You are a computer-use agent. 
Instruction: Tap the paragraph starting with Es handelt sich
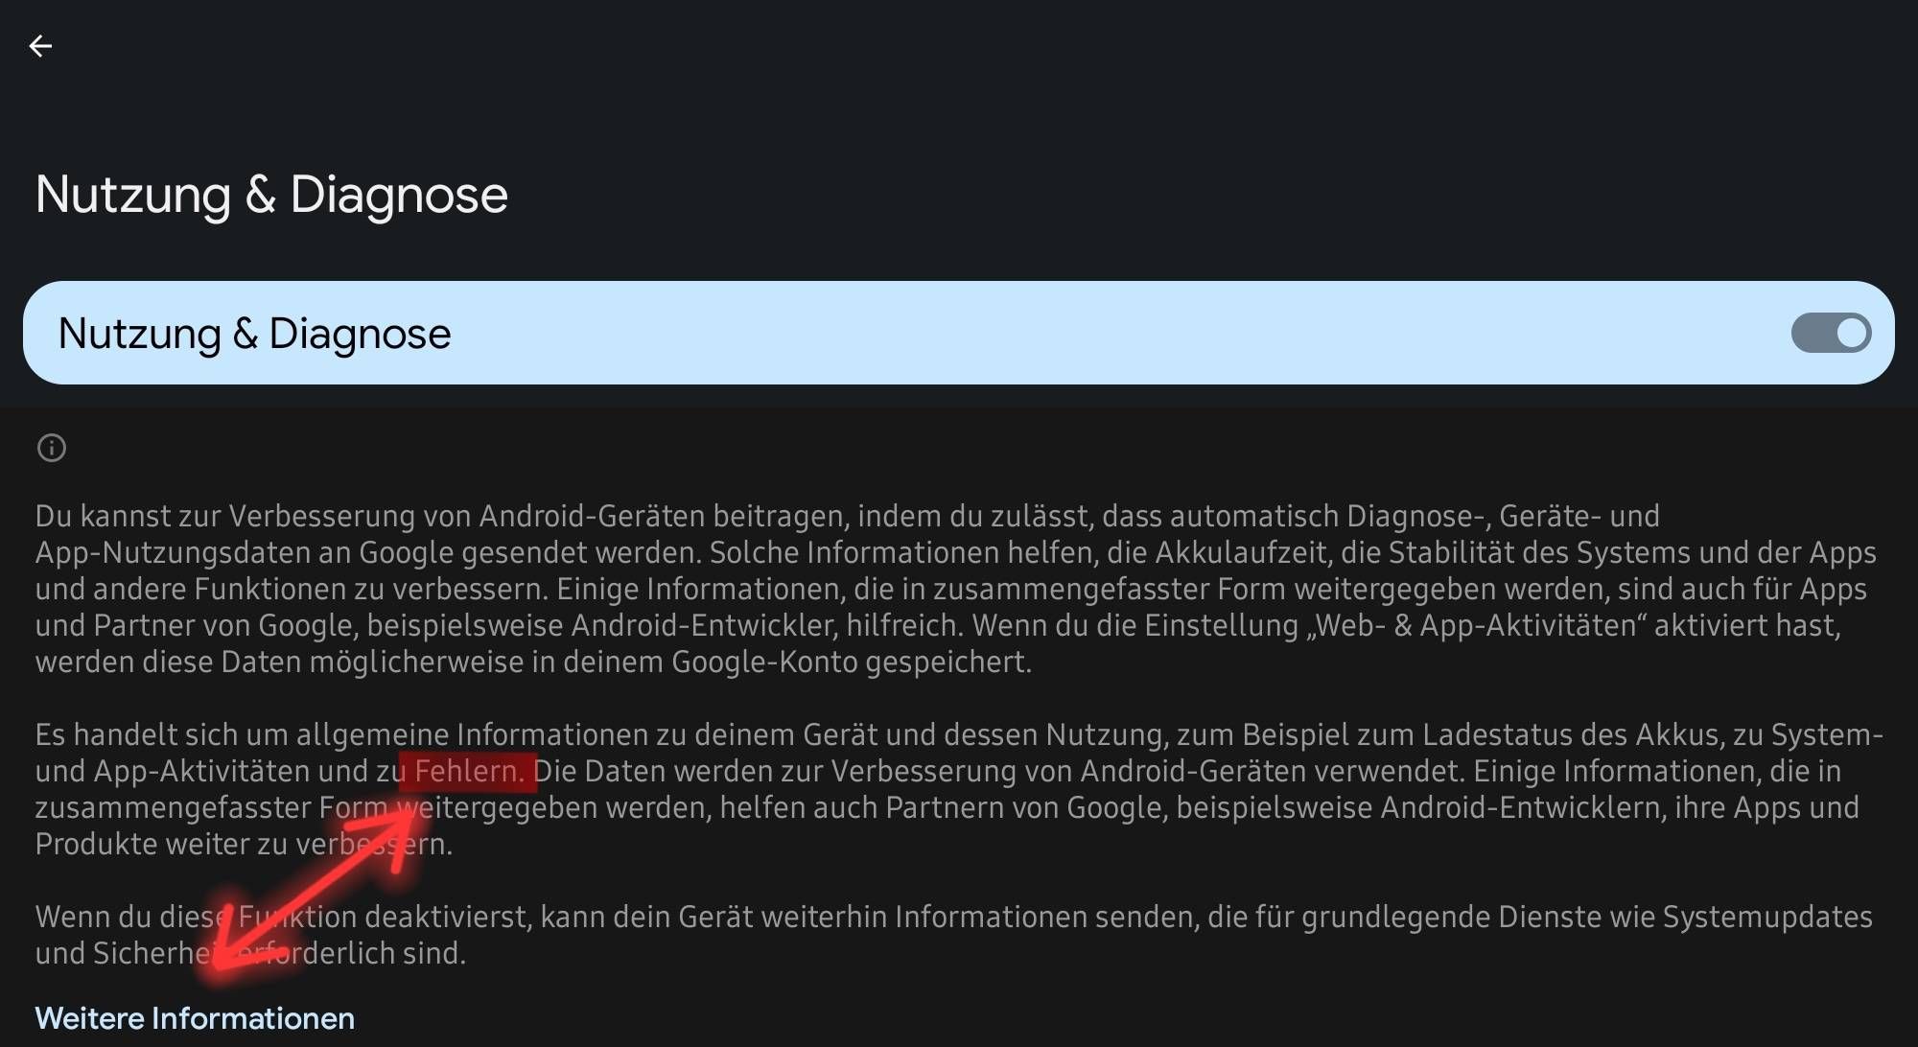click(x=959, y=789)
